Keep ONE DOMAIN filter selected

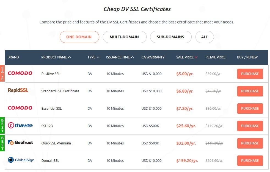pyautogui.click(x=79, y=37)
